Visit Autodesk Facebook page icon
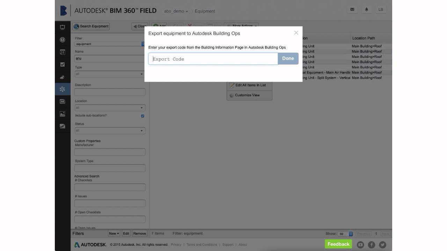The height and width of the screenshot is (251, 447). tap(372, 245)
